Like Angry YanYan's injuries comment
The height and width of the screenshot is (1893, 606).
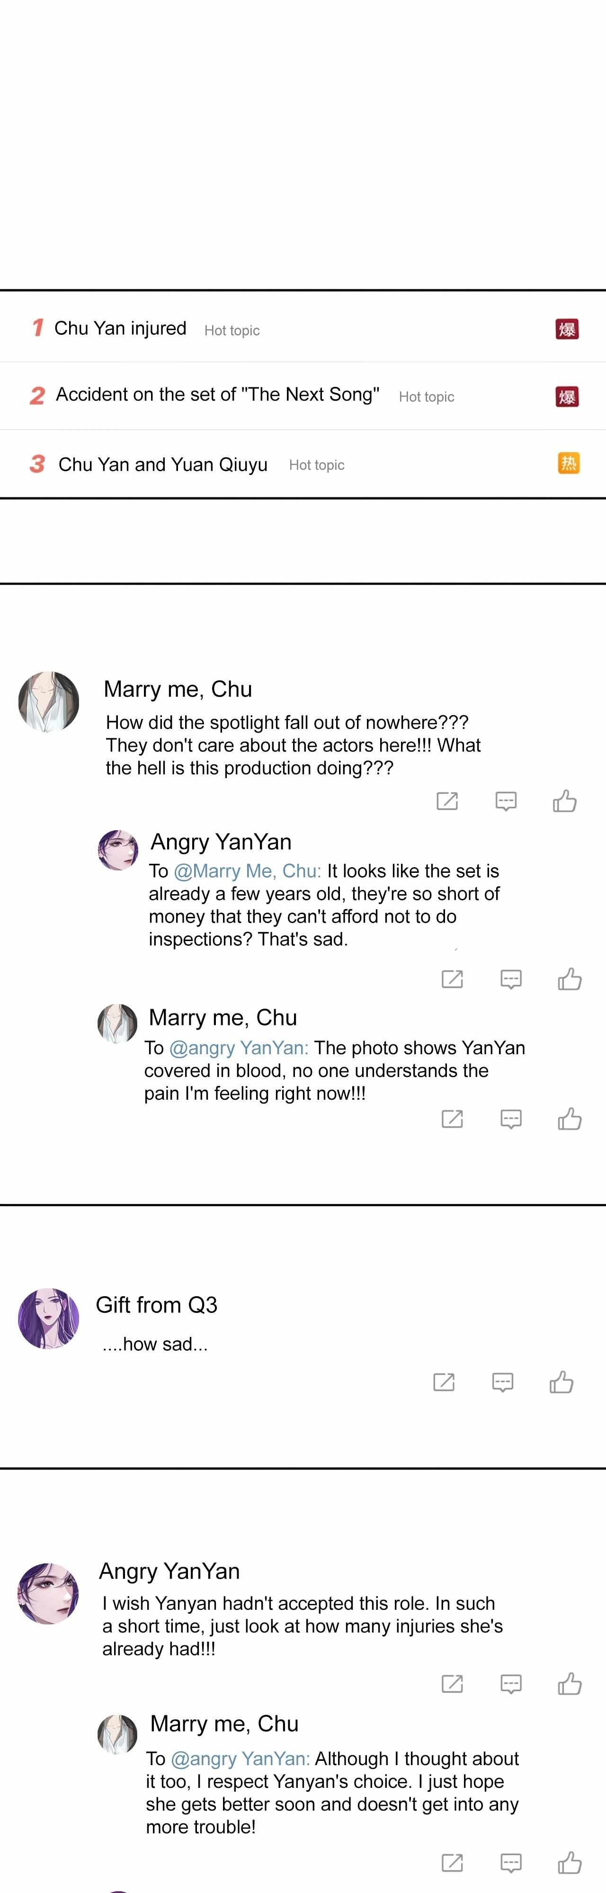point(569,1683)
